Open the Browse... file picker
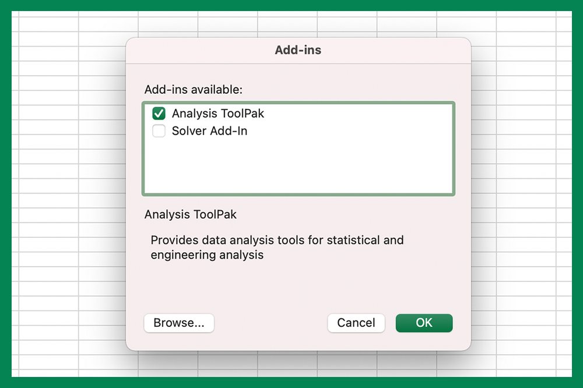583x388 pixels. pos(179,323)
